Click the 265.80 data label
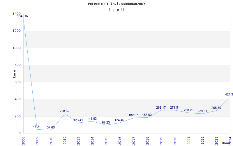Viewport: 233px width, 146px height. coord(216,108)
